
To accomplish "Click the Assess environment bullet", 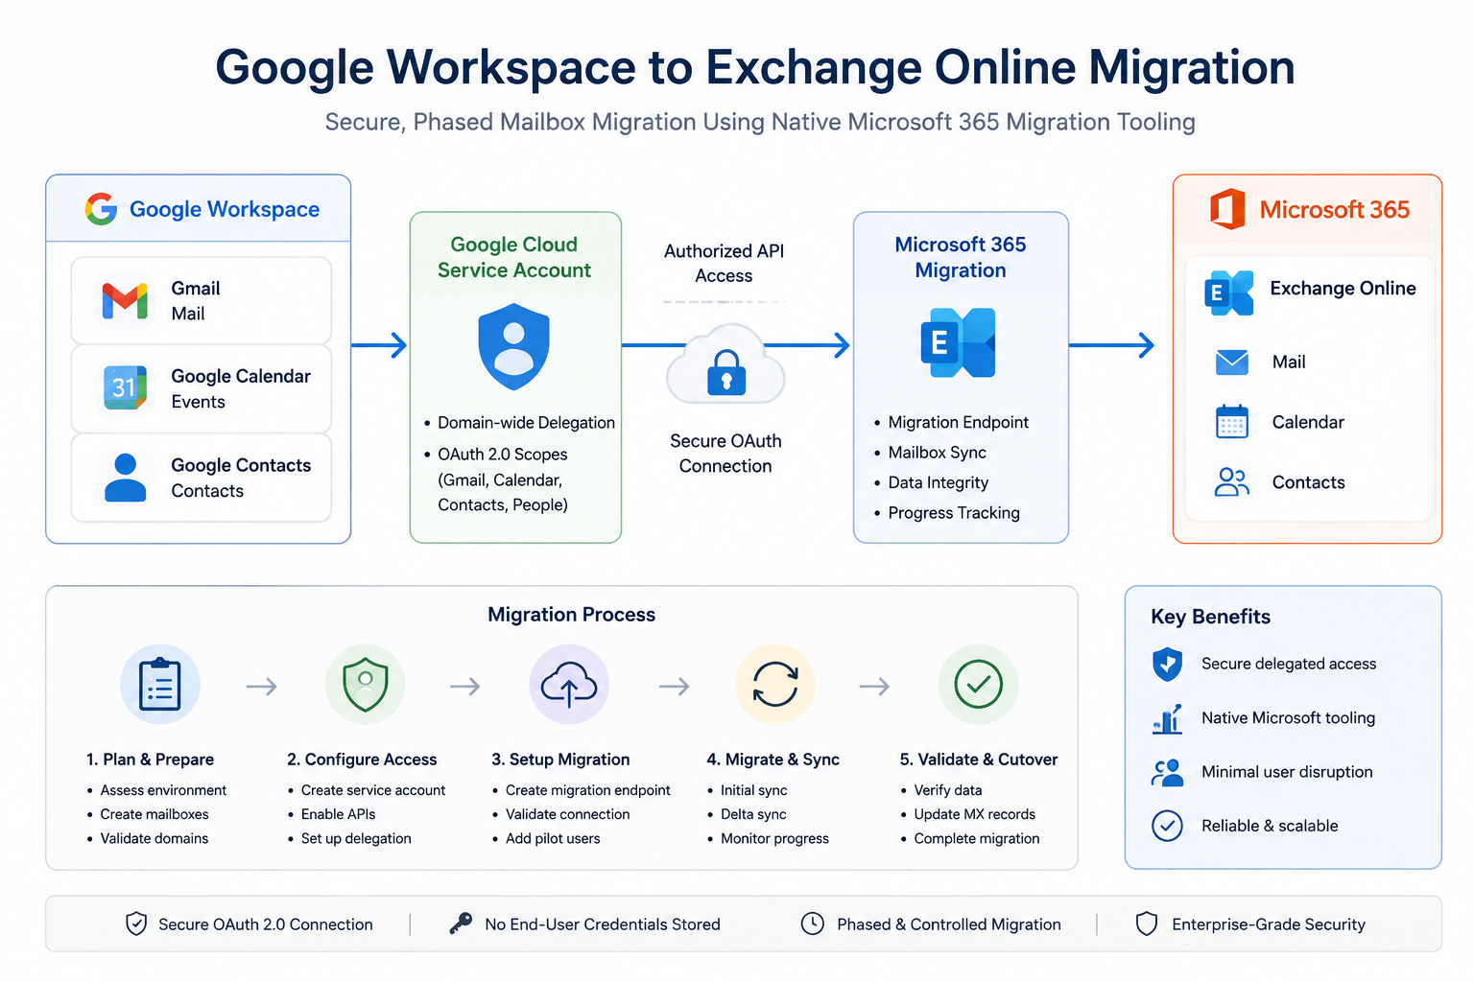I will pyautogui.click(x=156, y=790).
